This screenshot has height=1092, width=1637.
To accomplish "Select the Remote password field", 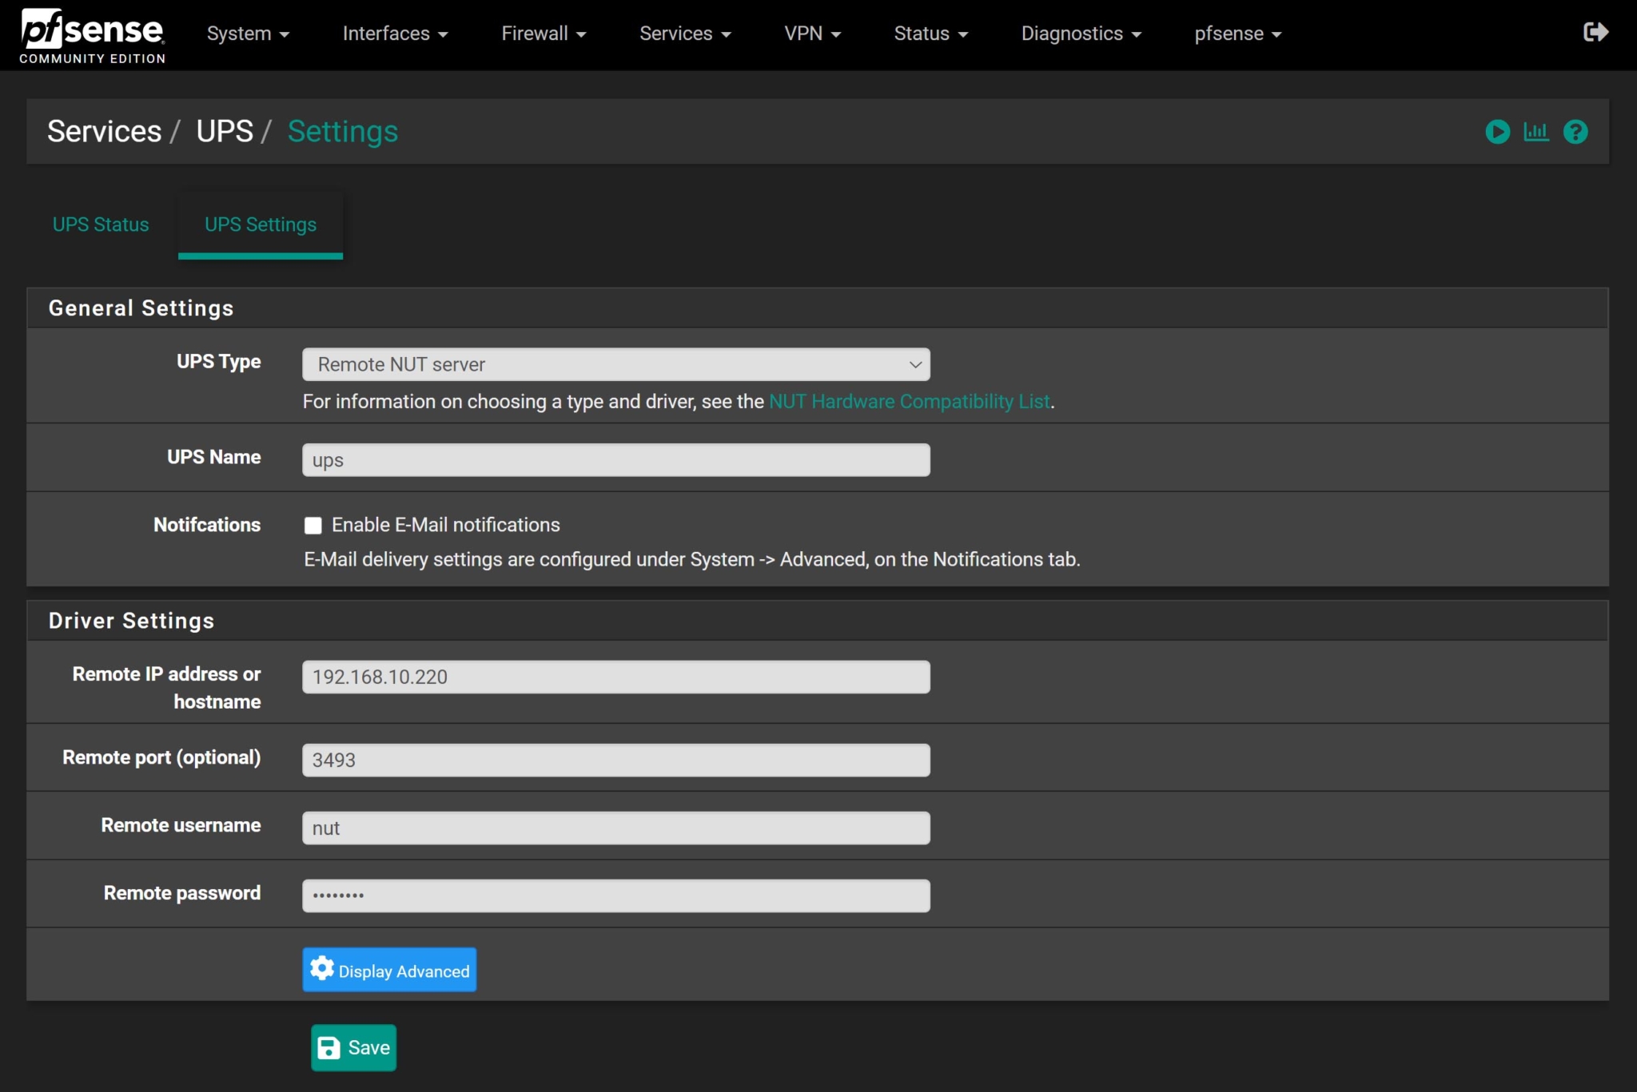I will pos(615,895).
